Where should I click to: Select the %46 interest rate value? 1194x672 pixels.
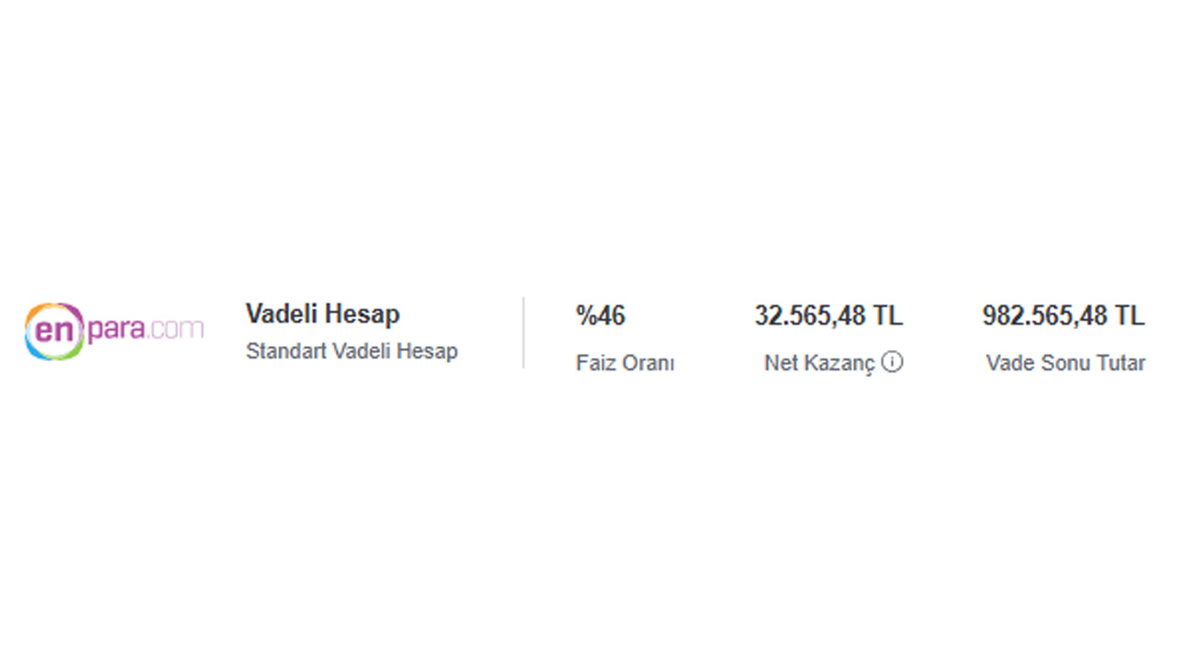tap(601, 315)
